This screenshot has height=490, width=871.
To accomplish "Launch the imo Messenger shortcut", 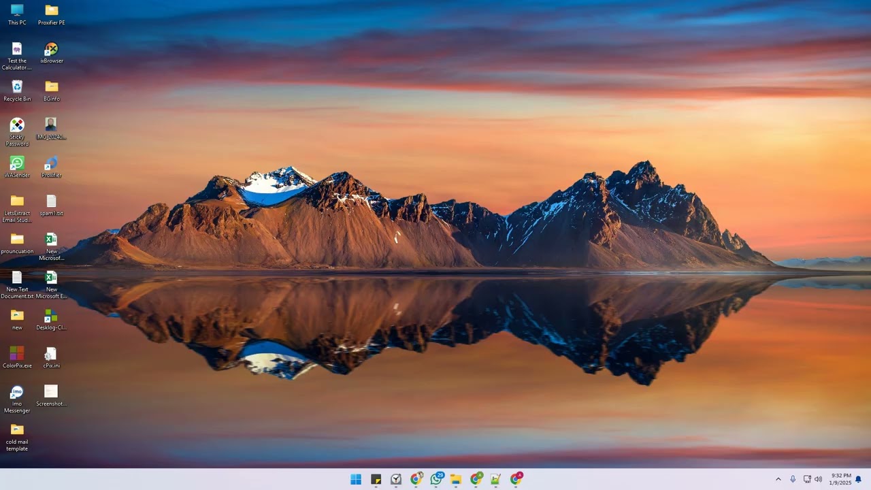I will click(17, 399).
